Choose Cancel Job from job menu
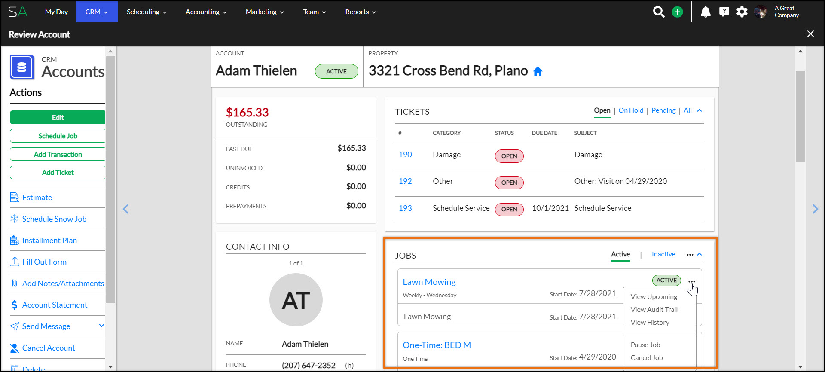 647,358
